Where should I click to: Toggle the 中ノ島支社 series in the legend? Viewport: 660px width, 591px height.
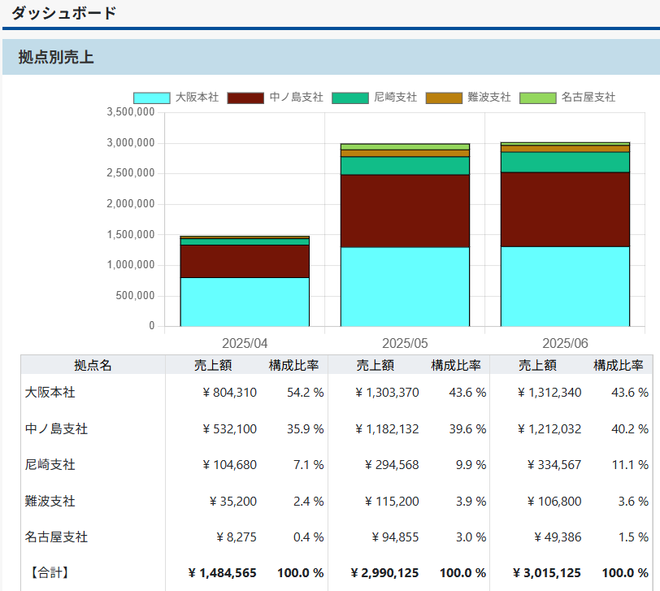point(245,98)
